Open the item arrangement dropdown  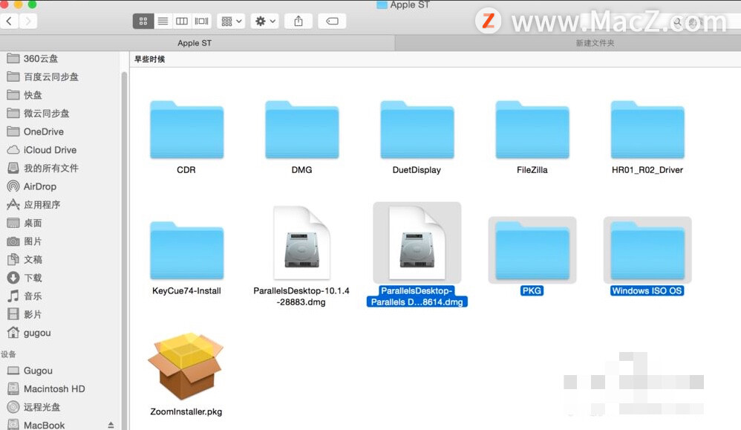[x=231, y=22]
